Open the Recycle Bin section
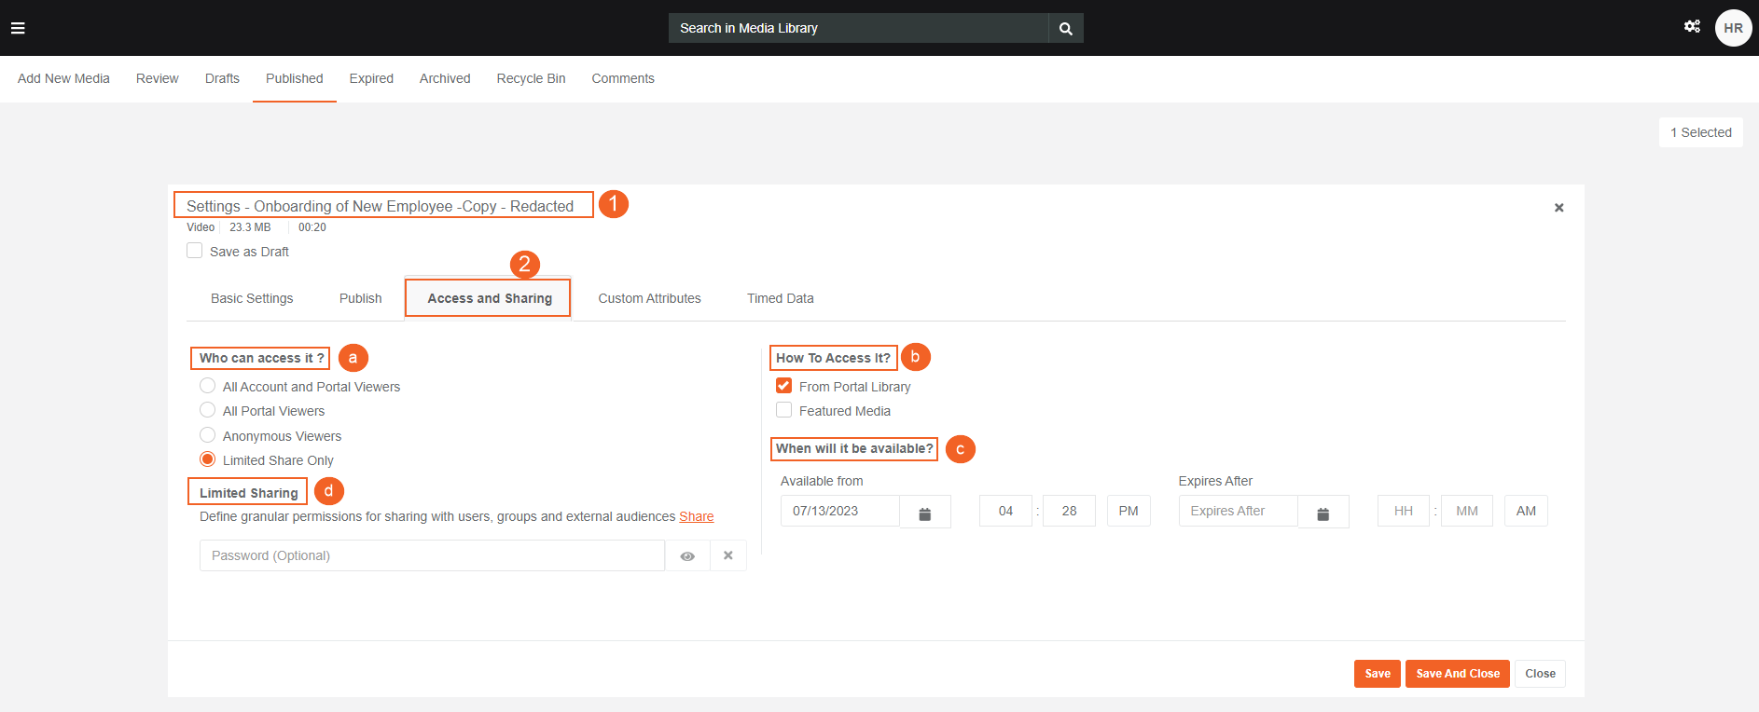 (x=532, y=78)
